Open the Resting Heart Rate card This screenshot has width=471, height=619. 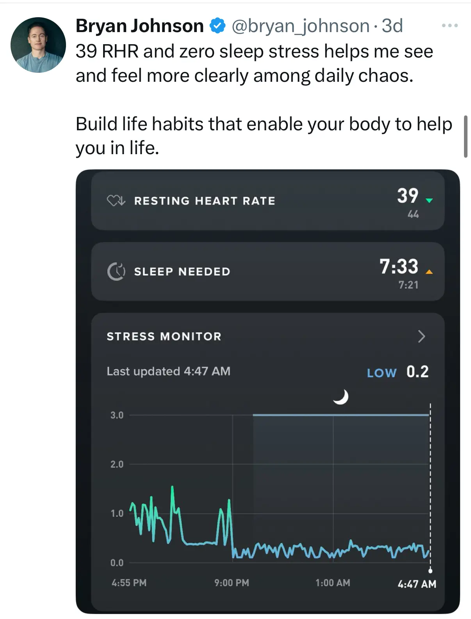click(x=268, y=201)
